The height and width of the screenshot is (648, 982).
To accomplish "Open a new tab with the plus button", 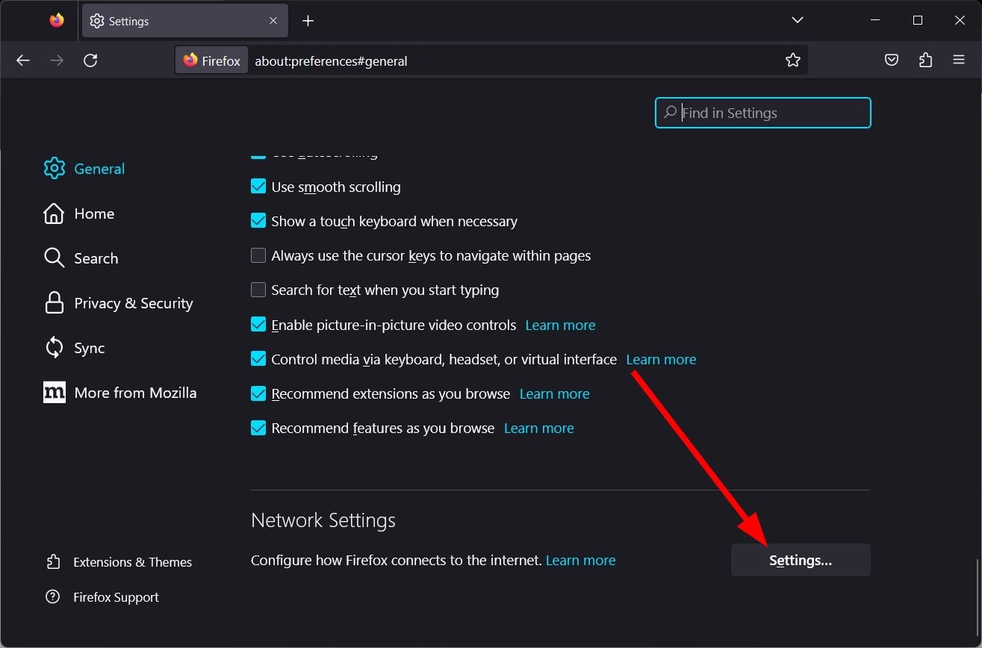I will click(308, 21).
